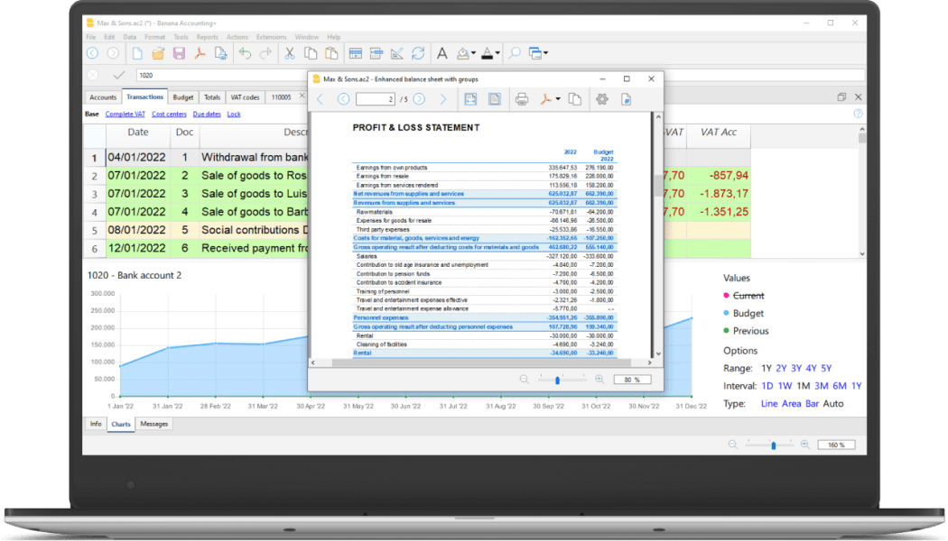Open the help question mark icon
948x541 pixels.
pos(858,114)
